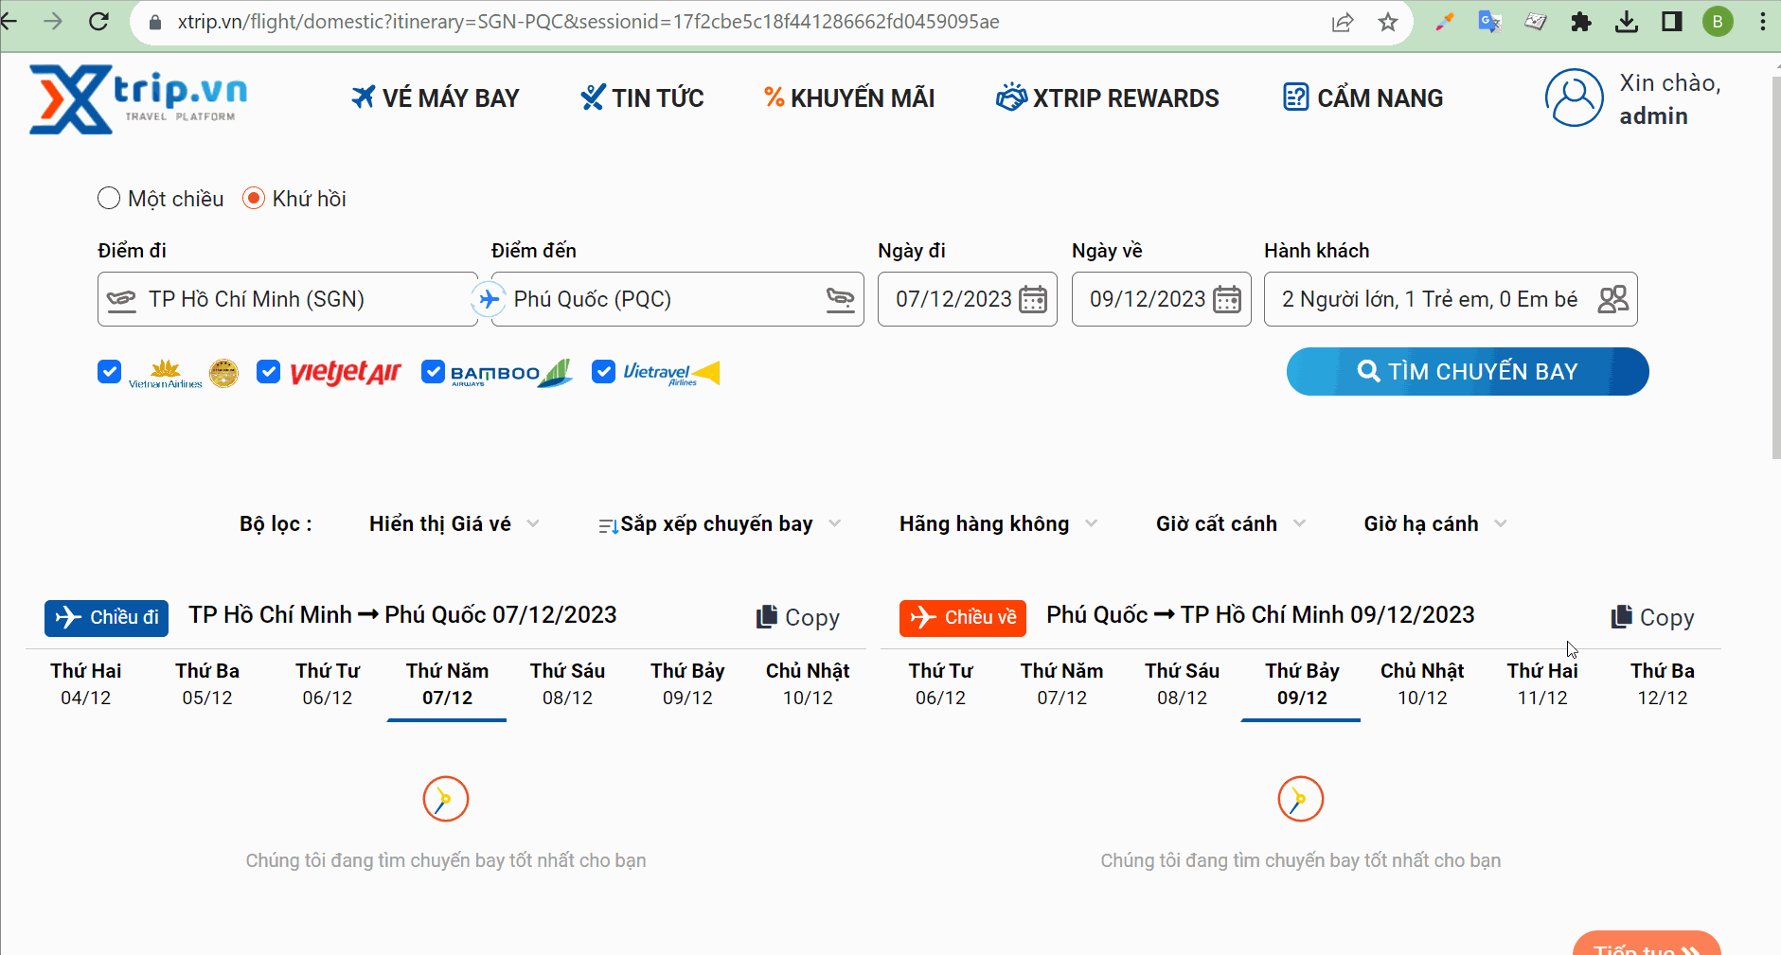Click the Vietnam Airlines logo
This screenshot has height=955, width=1781.
(166, 373)
